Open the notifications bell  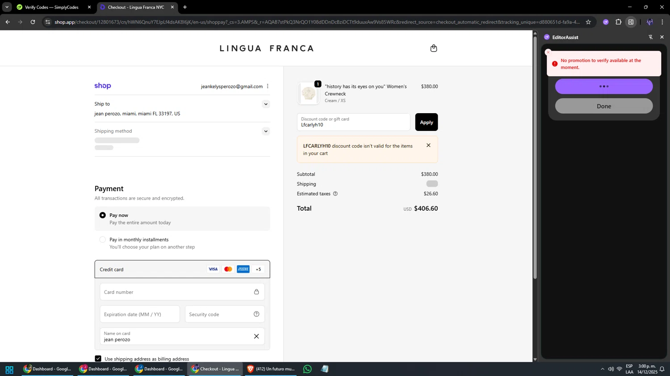pos(662,369)
